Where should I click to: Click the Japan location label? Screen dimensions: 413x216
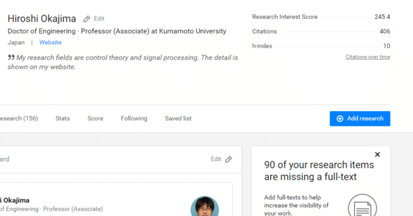pos(16,42)
